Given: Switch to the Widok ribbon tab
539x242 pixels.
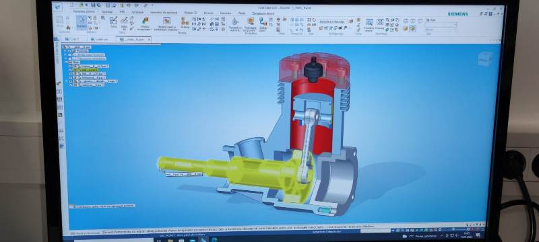Looking at the screenshot, I should [242, 13].
